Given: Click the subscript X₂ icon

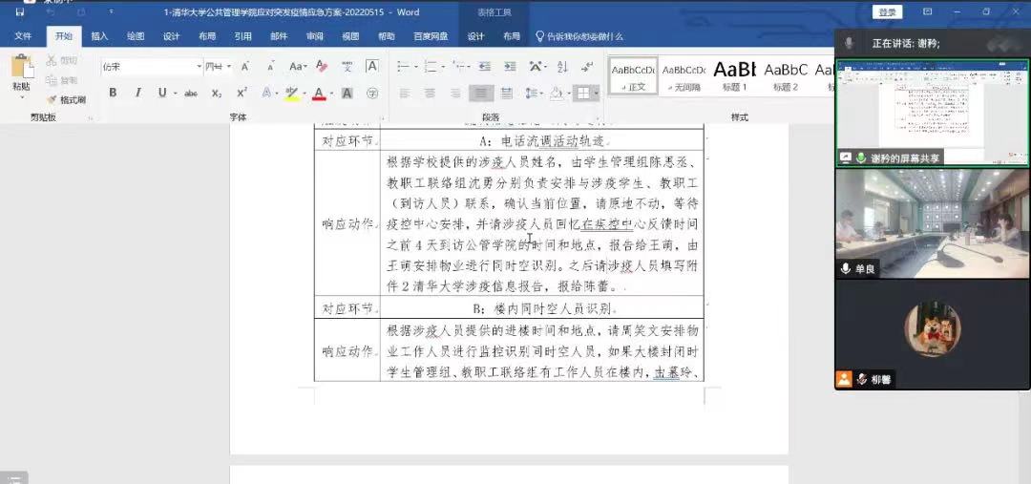Looking at the screenshot, I should coord(217,93).
